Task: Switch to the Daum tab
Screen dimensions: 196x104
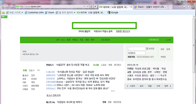Action: (x=151, y=7)
